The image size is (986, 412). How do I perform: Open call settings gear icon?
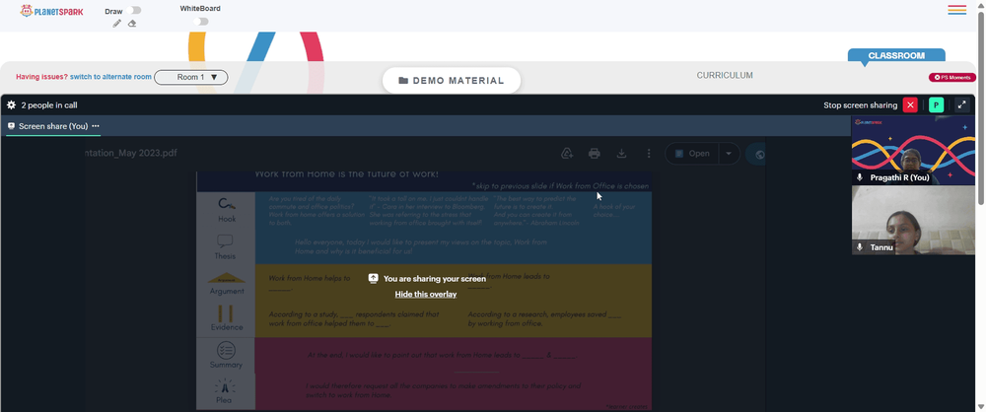pos(11,105)
